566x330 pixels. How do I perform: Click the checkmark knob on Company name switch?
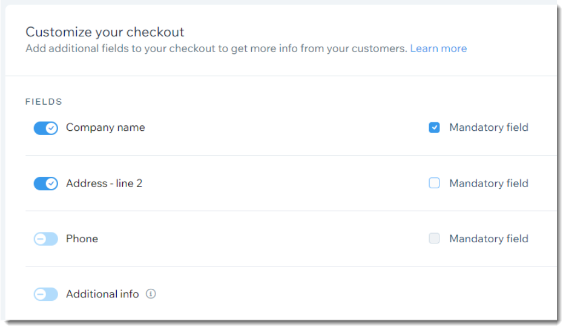[51, 128]
